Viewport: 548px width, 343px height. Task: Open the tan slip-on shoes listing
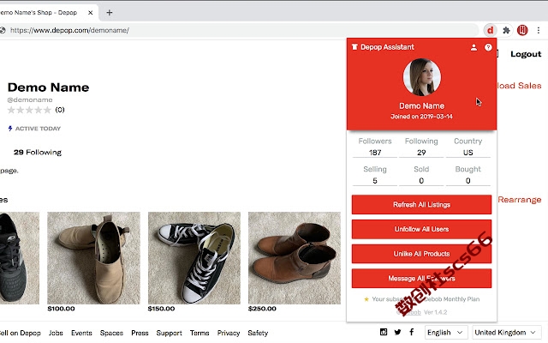[x=93, y=257]
